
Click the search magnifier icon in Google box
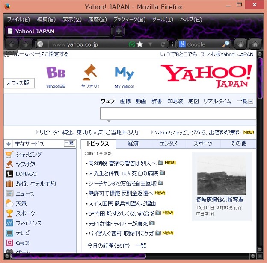click(226, 44)
